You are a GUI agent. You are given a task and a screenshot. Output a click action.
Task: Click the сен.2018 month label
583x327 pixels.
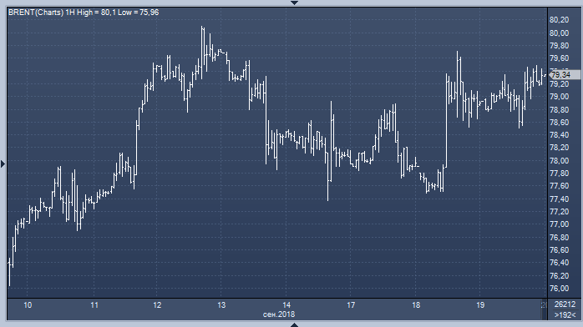click(279, 314)
